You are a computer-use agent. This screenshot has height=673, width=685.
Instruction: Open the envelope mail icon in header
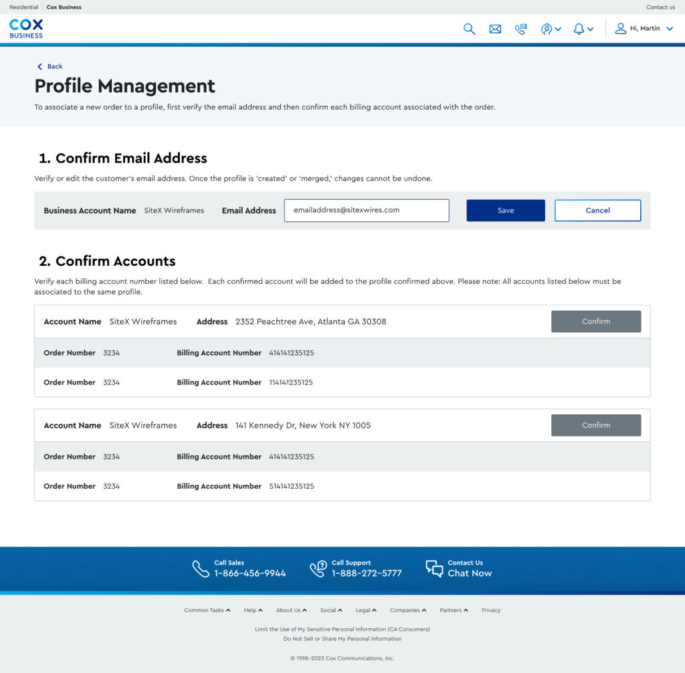pyautogui.click(x=495, y=29)
